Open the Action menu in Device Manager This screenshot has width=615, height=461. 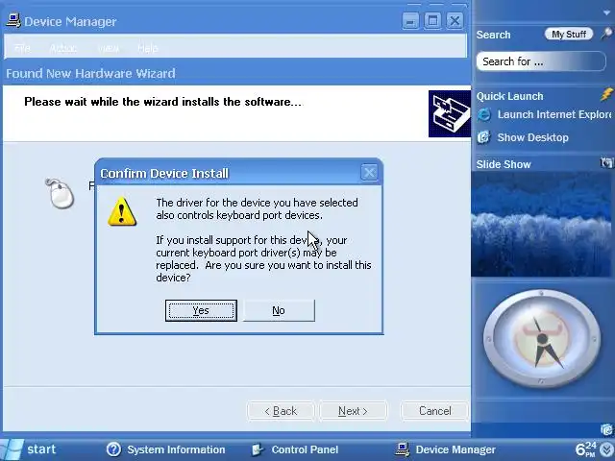point(63,48)
